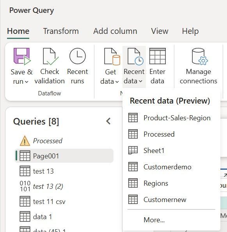Click table icon beside Customerdemo
The image size is (227, 232).
click(133, 167)
